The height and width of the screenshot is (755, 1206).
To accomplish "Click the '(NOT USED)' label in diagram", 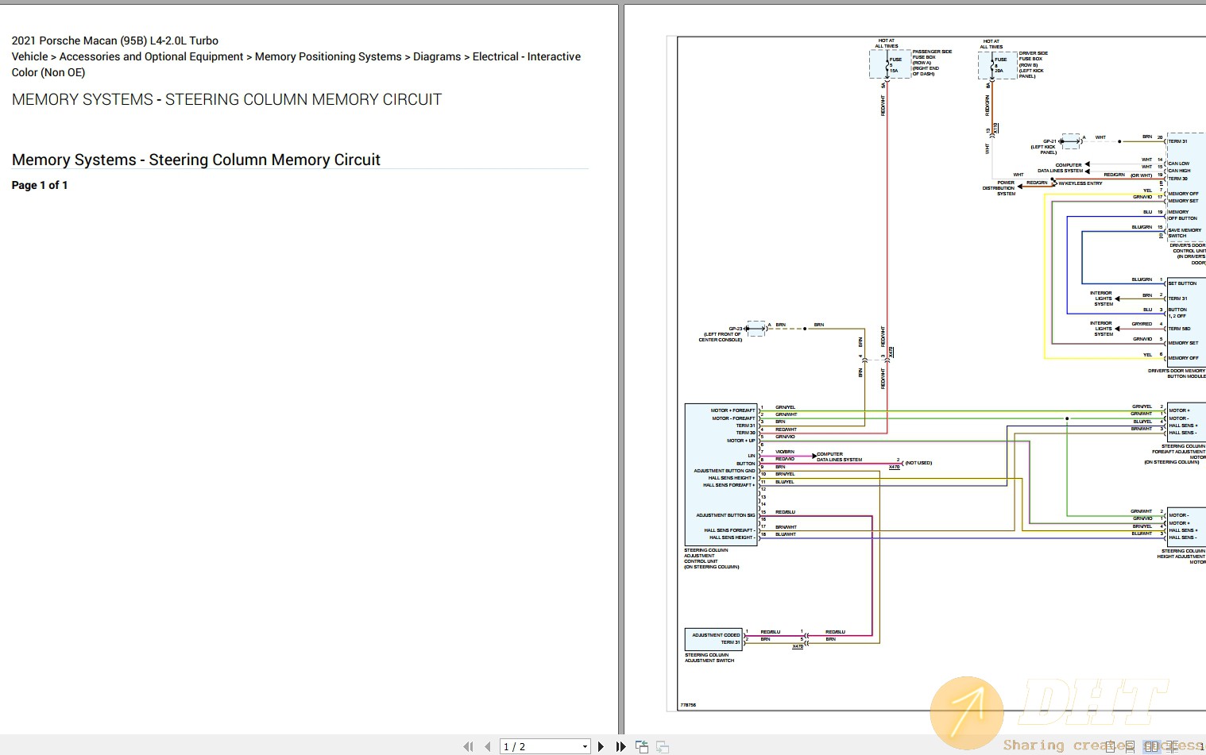I will click(x=918, y=463).
